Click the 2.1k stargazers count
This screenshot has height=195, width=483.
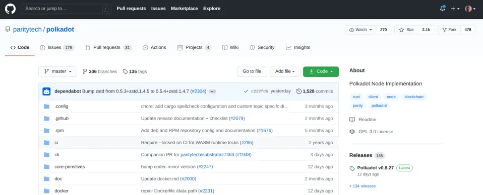pos(426,30)
